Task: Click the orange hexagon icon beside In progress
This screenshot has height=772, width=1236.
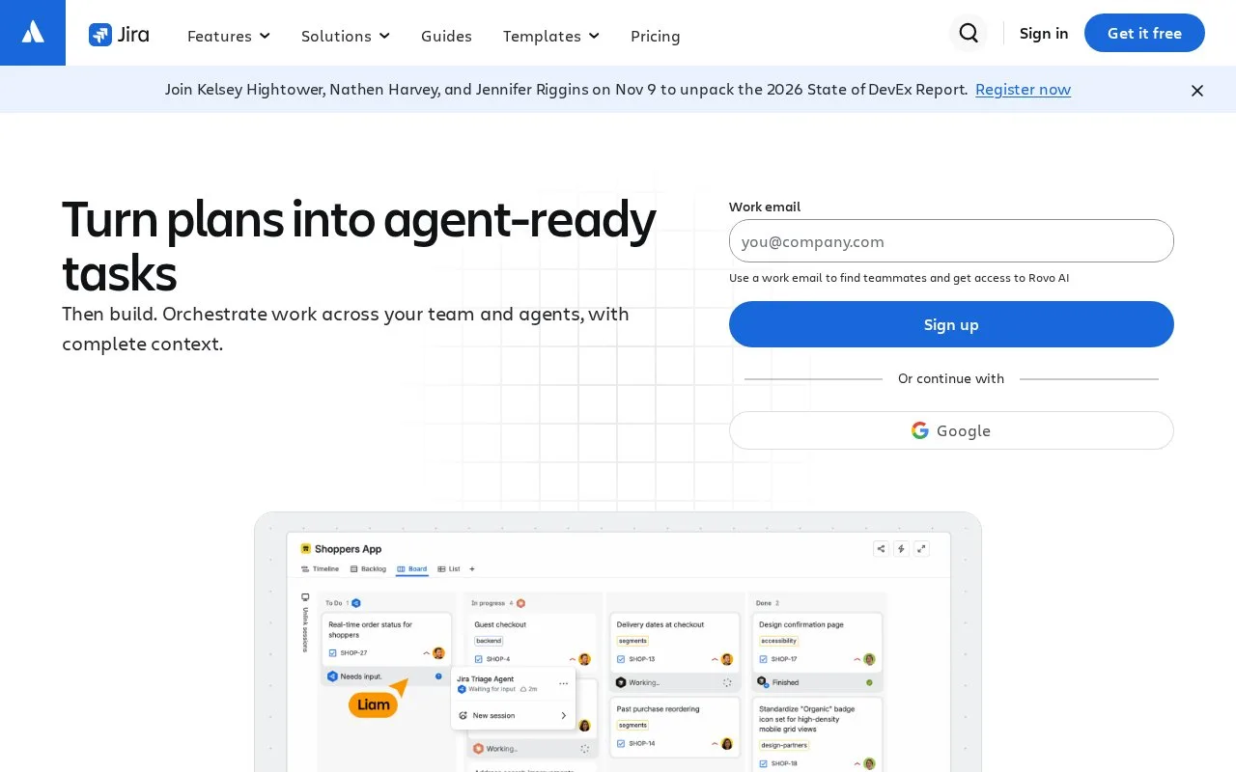Action: coord(520,603)
